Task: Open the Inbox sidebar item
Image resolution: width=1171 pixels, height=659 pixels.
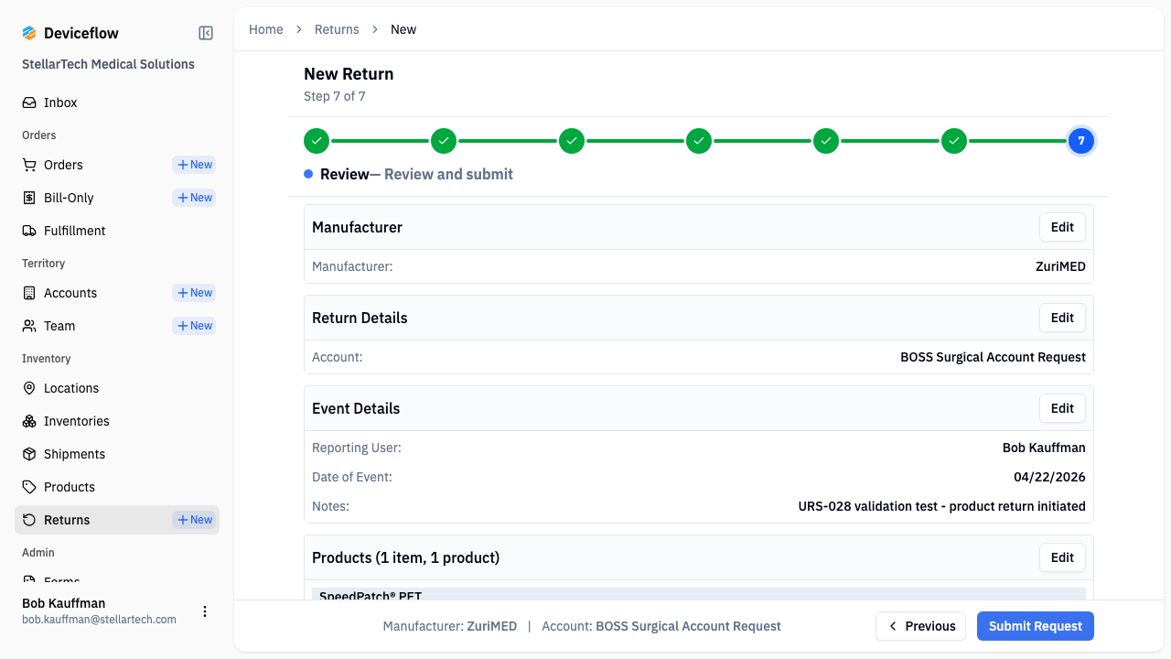Action: click(117, 103)
